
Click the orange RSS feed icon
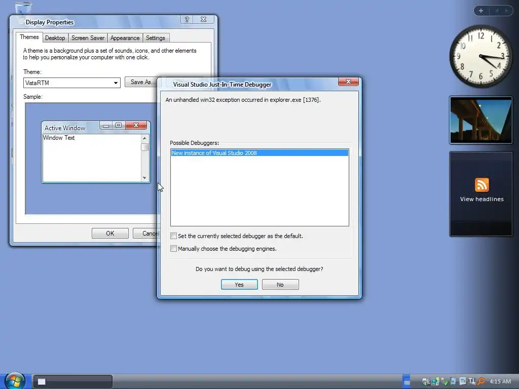(x=481, y=185)
